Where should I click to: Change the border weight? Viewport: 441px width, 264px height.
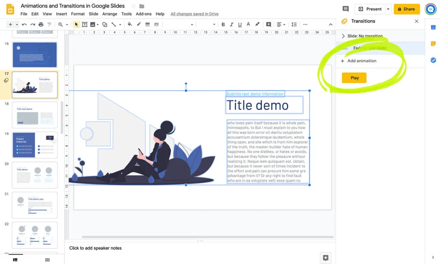point(147,24)
